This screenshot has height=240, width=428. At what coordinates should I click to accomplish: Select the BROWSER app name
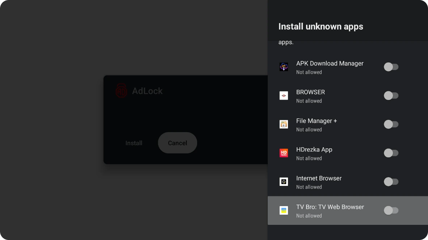[x=311, y=92]
